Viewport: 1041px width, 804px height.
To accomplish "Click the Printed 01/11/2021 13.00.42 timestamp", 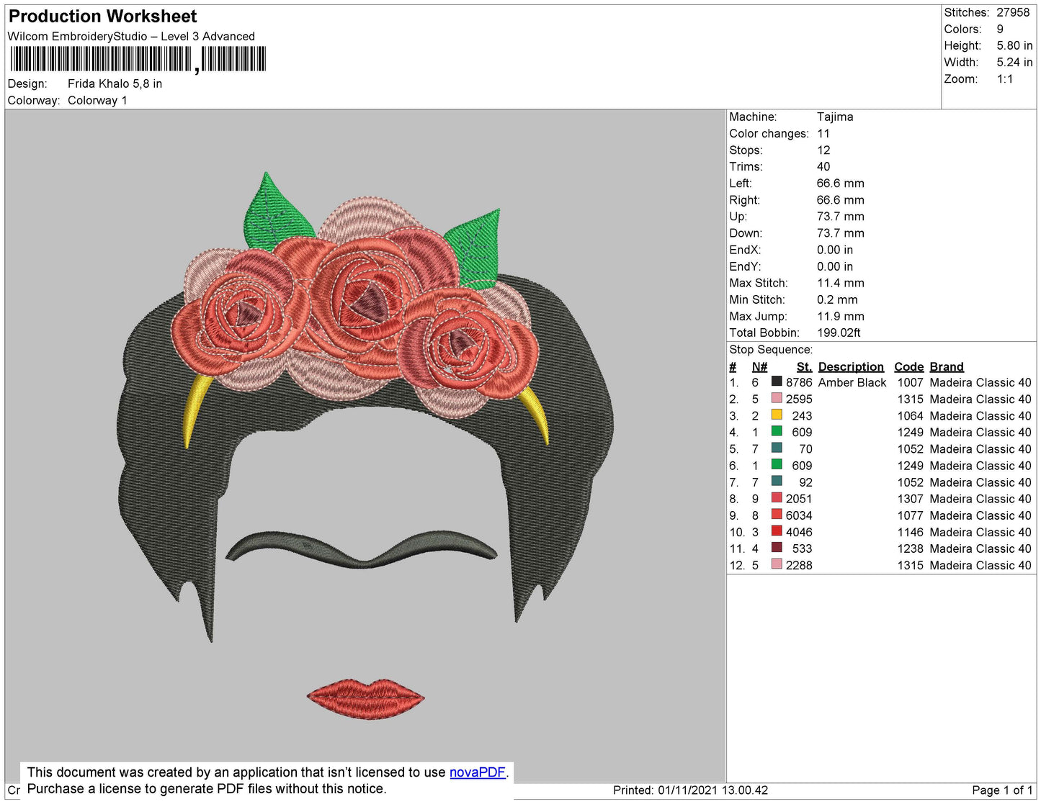I will coord(690,790).
